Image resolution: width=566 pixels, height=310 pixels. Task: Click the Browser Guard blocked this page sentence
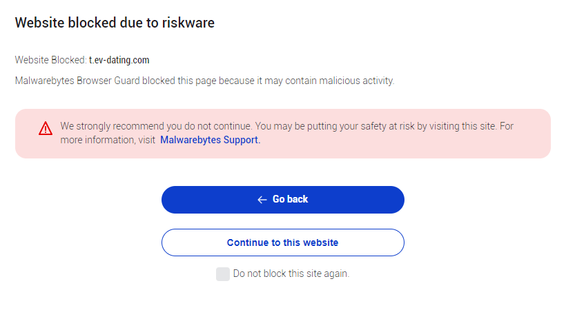click(204, 81)
